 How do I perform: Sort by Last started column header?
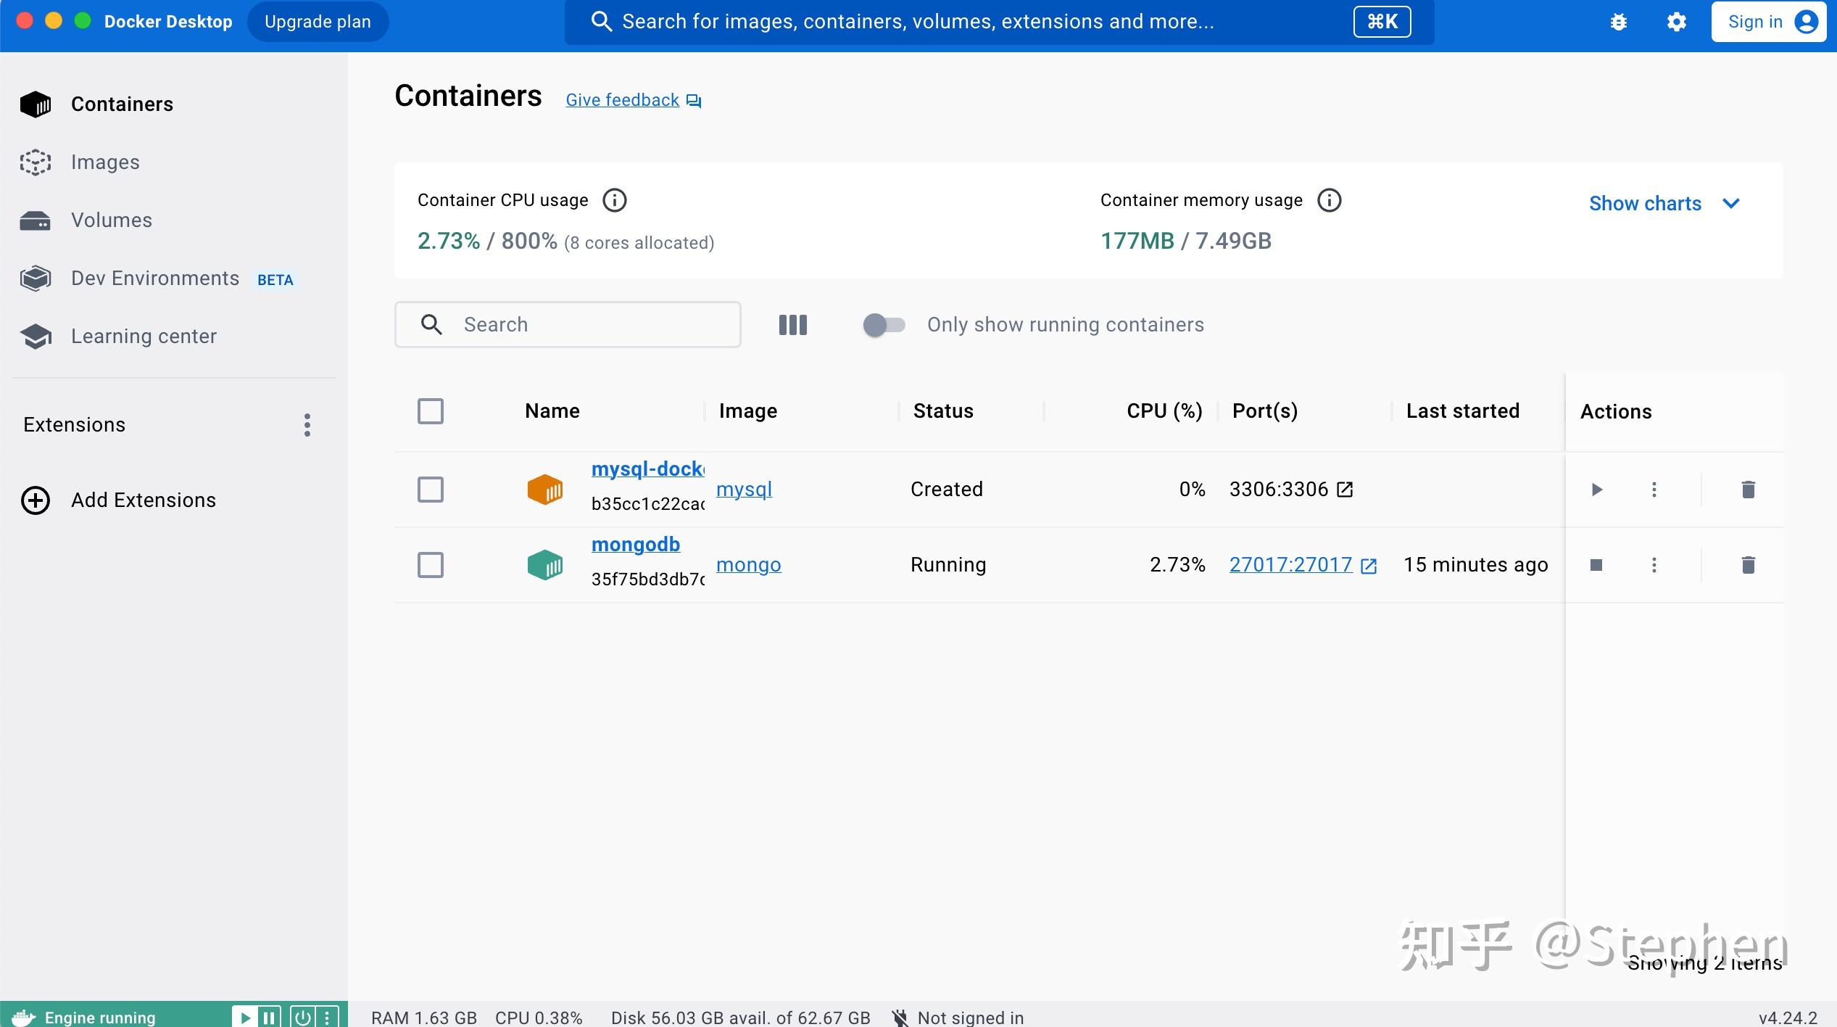coord(1463,411)
